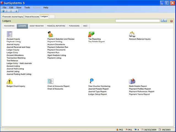Open View Voucher Numbering
Viewport: 176px width, 132px height.
[99, 86]
